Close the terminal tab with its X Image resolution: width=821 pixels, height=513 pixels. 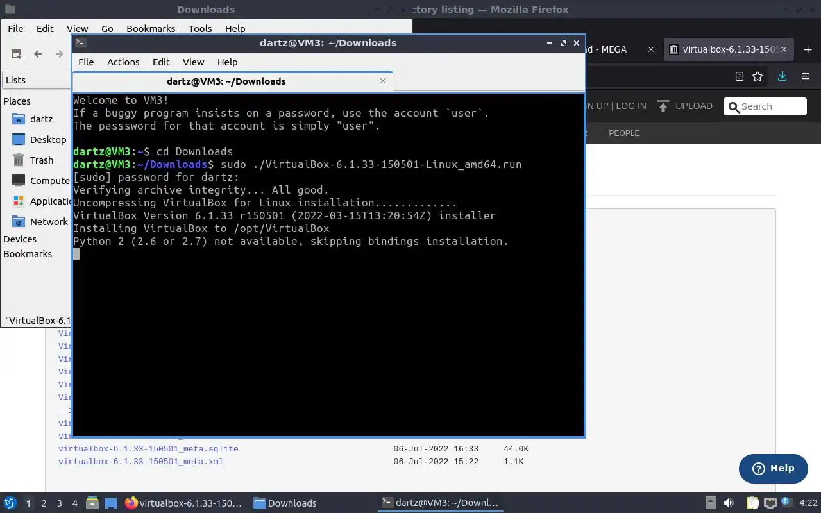[x=383, y=81]
